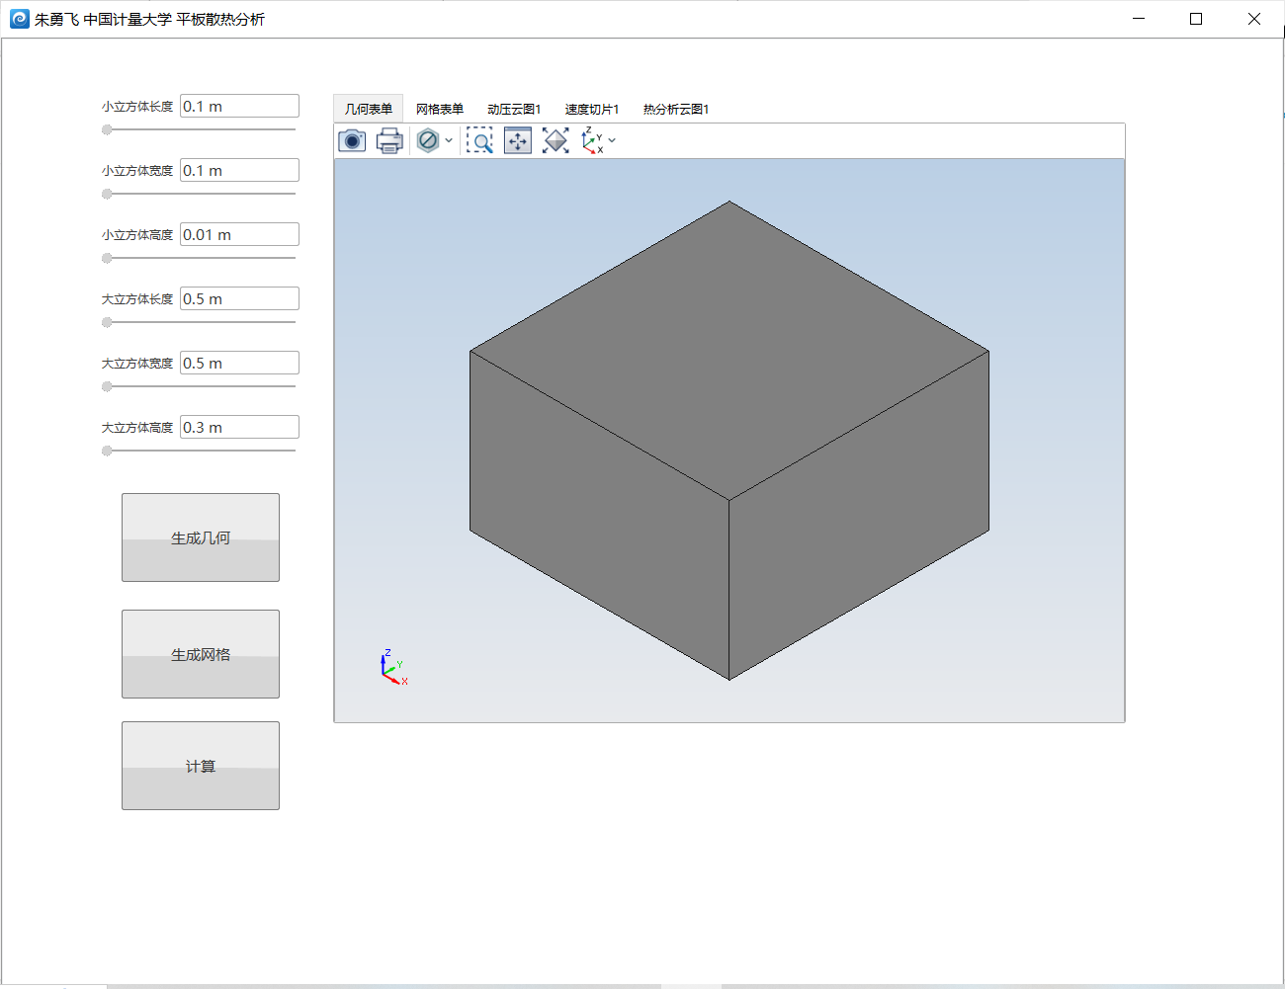Click the print icon in graphics toolbar
Viewport: 1285px width, 989px height.
point(389,141)
